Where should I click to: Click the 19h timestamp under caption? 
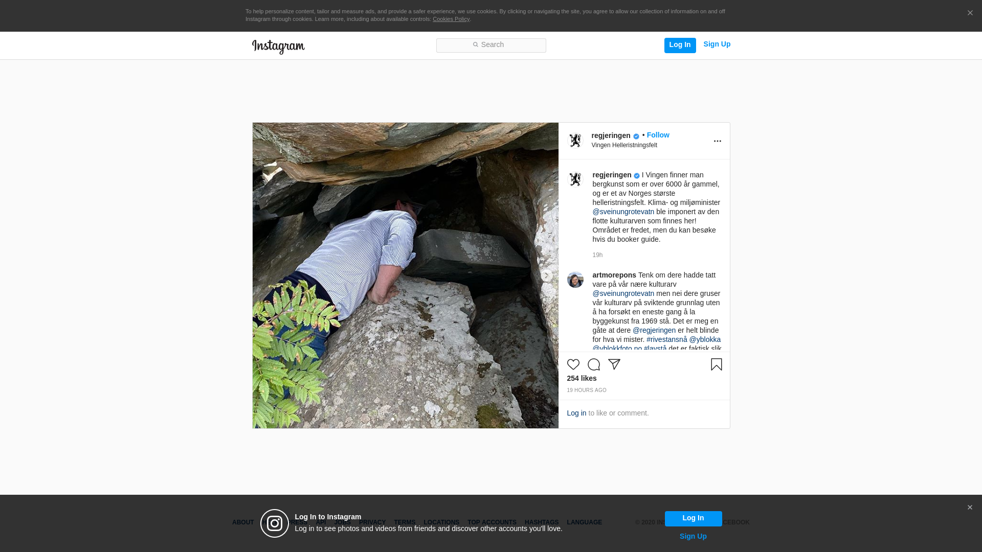[x=597, y=256]
